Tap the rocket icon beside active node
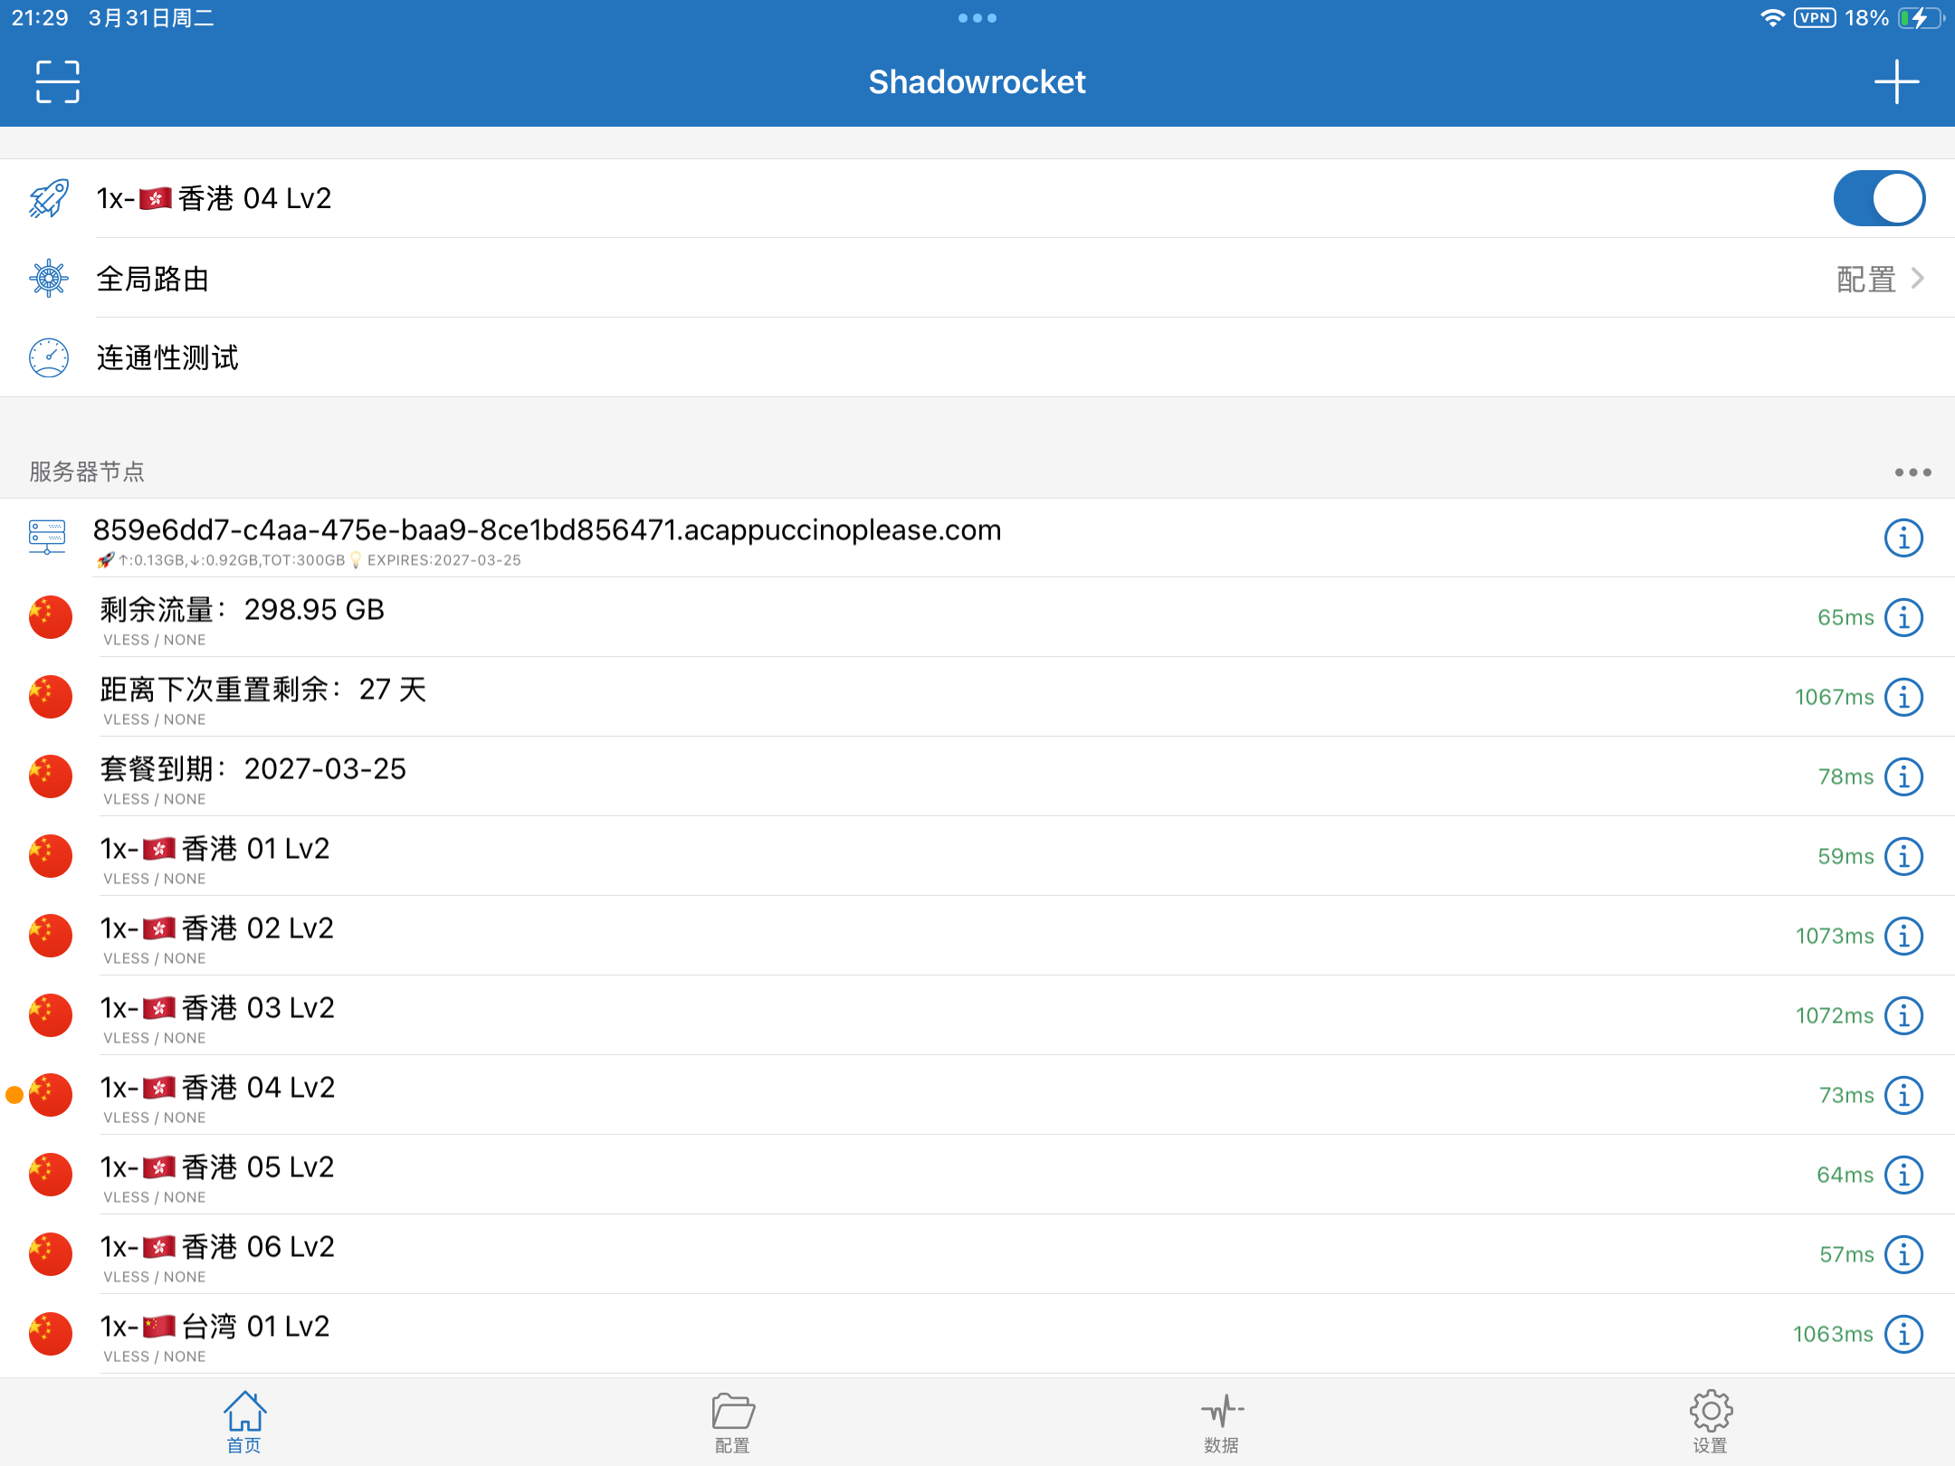The image size is (1955, 1466). click(x=49, y=199)
